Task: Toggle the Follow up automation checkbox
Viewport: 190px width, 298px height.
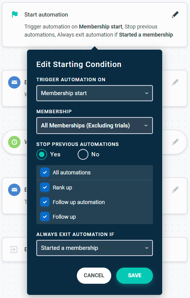Action: [45, 202]
